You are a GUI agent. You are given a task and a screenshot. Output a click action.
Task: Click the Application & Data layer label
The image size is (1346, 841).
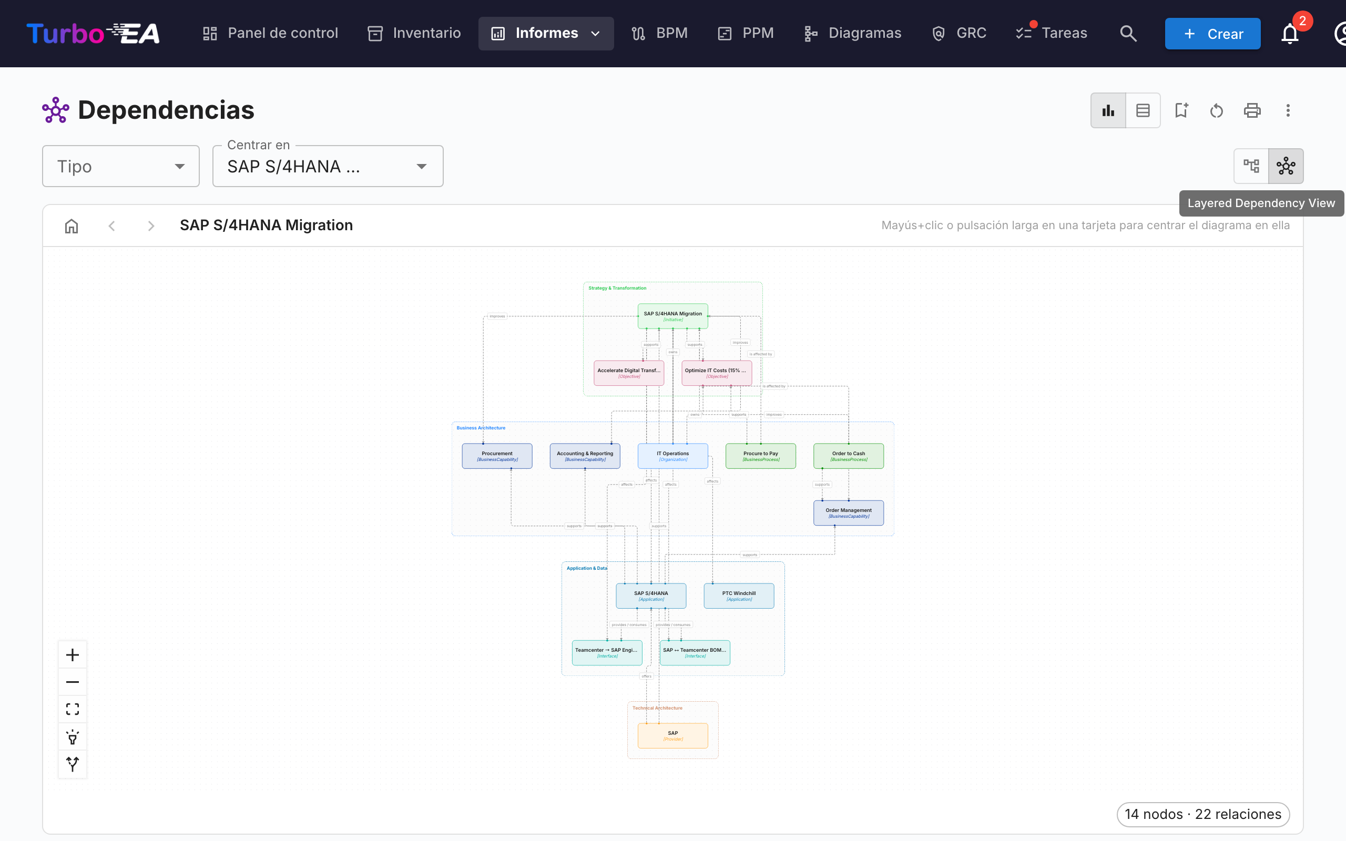click(x=587, y=568)
